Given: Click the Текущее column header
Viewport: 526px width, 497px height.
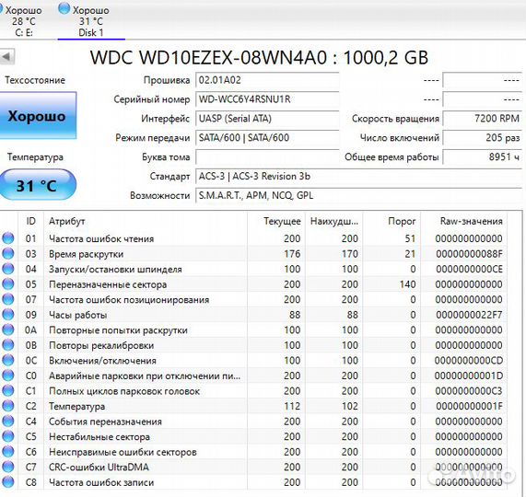Looking at the screenshot, I should (276, 221).
